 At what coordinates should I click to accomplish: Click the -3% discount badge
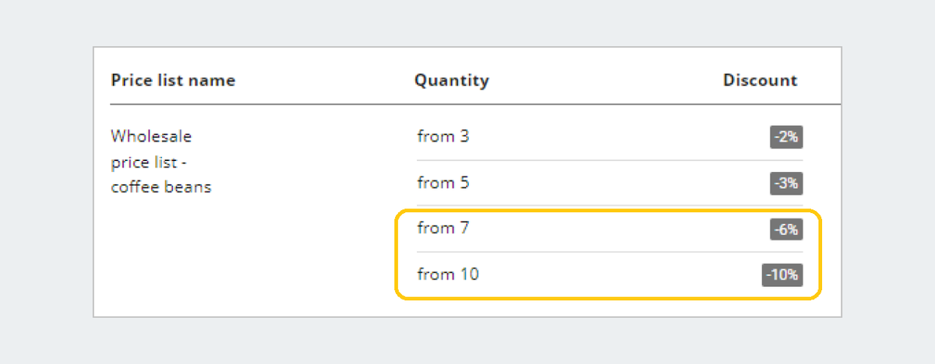tap(786, 184)
